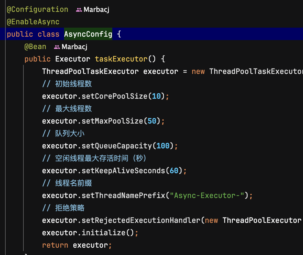303x255 pixels.
Task: Click the 拒绝策略 comment line
Action: [70, 208]
